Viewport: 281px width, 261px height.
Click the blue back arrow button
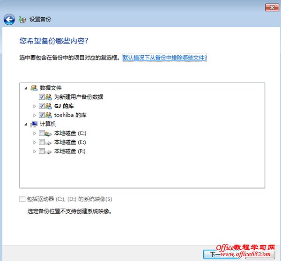pos(9,20)
